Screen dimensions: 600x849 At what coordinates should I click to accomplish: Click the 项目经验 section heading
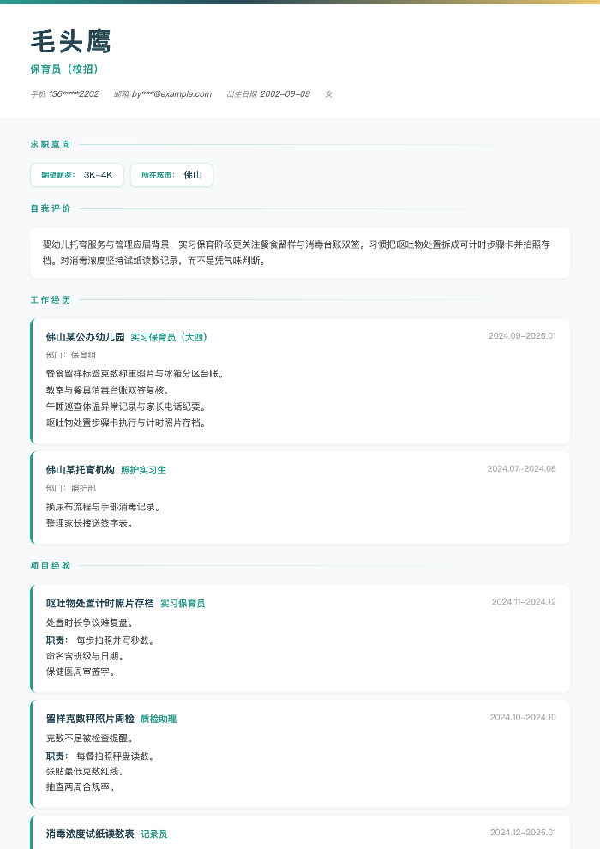[x=51, y=565]
